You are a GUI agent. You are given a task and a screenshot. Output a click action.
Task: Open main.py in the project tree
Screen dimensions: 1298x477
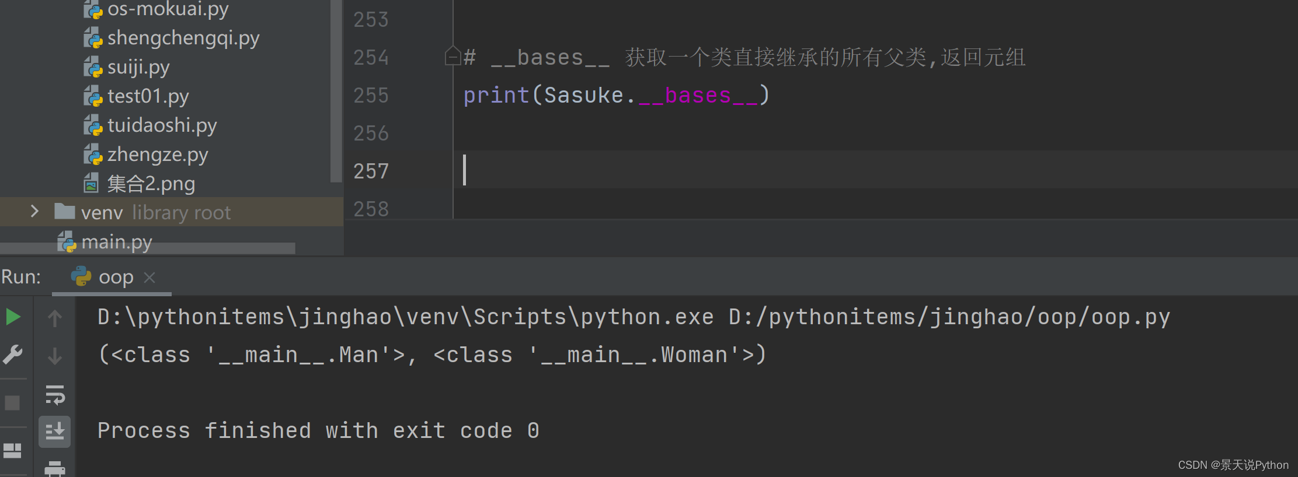117,242
